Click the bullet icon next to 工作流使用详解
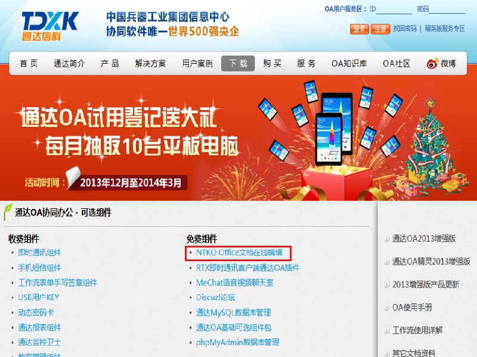This screenshot has width=477, height=357. click(x=387, y=330)
